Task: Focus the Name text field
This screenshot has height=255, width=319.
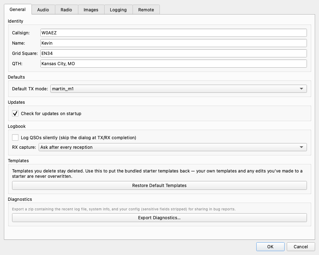Action: click(x=174, y=43)
